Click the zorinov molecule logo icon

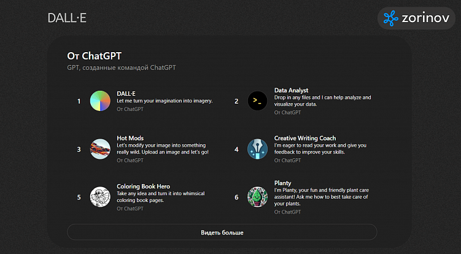point(391,18)
